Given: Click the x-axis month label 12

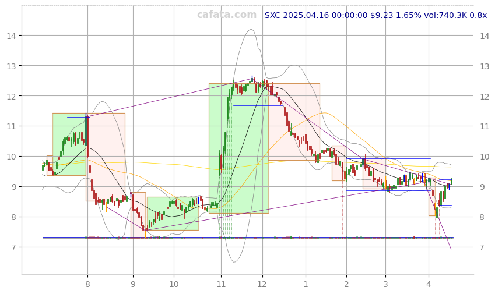Looking at the screenshot, I should click(262, 284).
